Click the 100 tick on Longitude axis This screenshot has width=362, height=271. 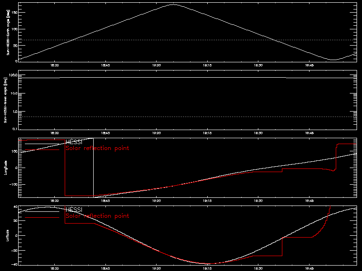point(14,151)
